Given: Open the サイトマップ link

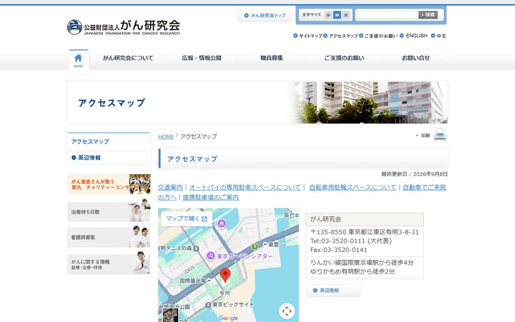Looking at the screenshot, I should click(308, 36).
